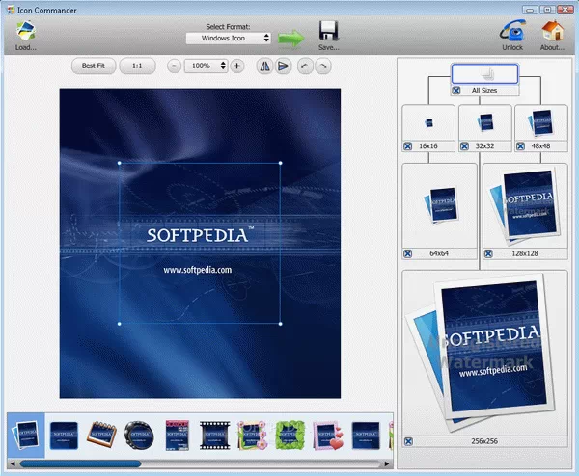This screenshot has width=579, height=476.
Task: Rotate the image counterclockwise
Action: click(304, 66)
